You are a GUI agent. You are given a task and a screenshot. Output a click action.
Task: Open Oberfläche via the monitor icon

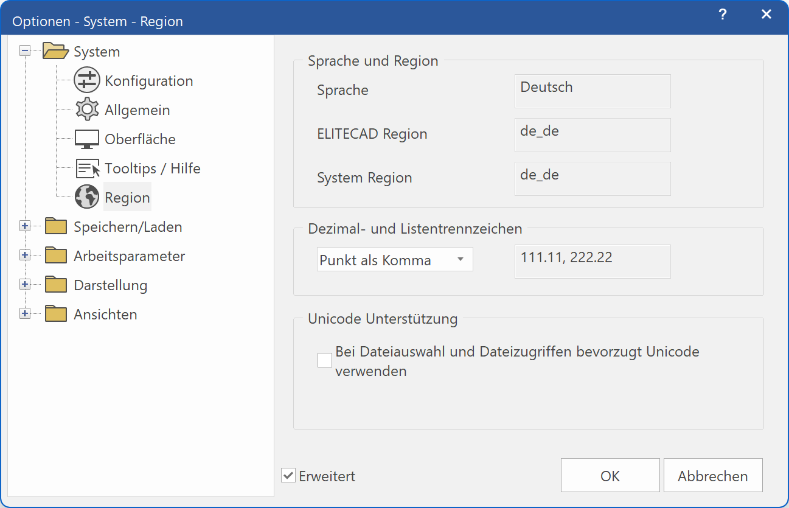(86, 139)
